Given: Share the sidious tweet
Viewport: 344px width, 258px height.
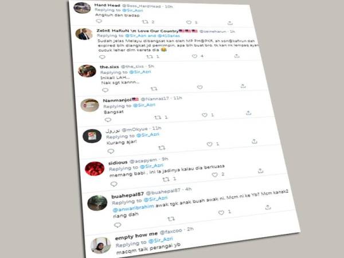Looking at the screenshot, I should (260, 171).
